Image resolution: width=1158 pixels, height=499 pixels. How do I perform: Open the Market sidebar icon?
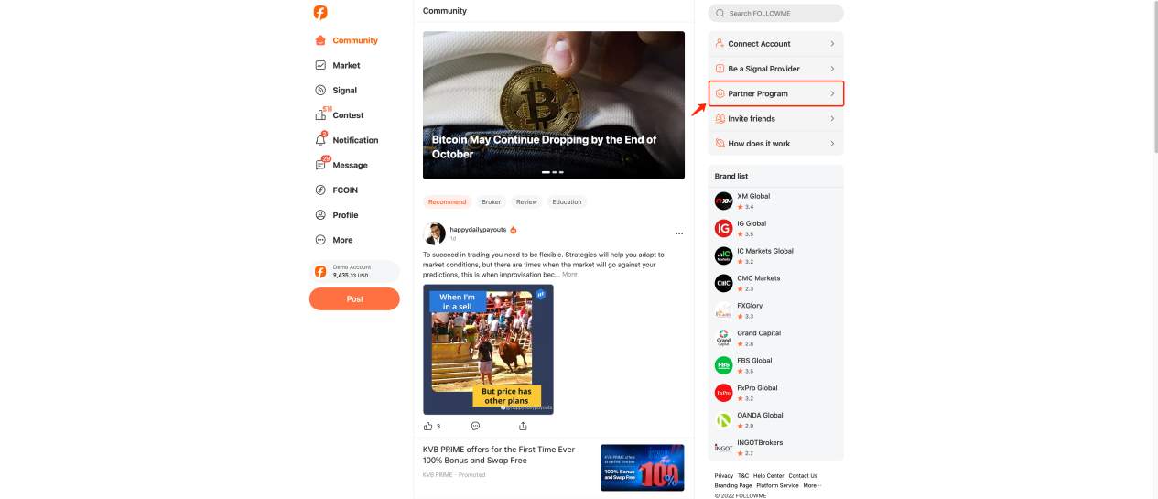click(320, 65)
